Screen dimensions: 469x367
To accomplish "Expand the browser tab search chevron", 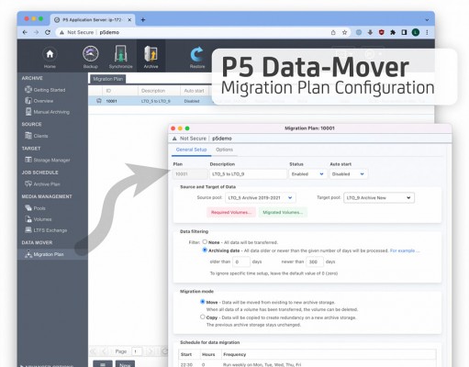I will click(427, 20).
